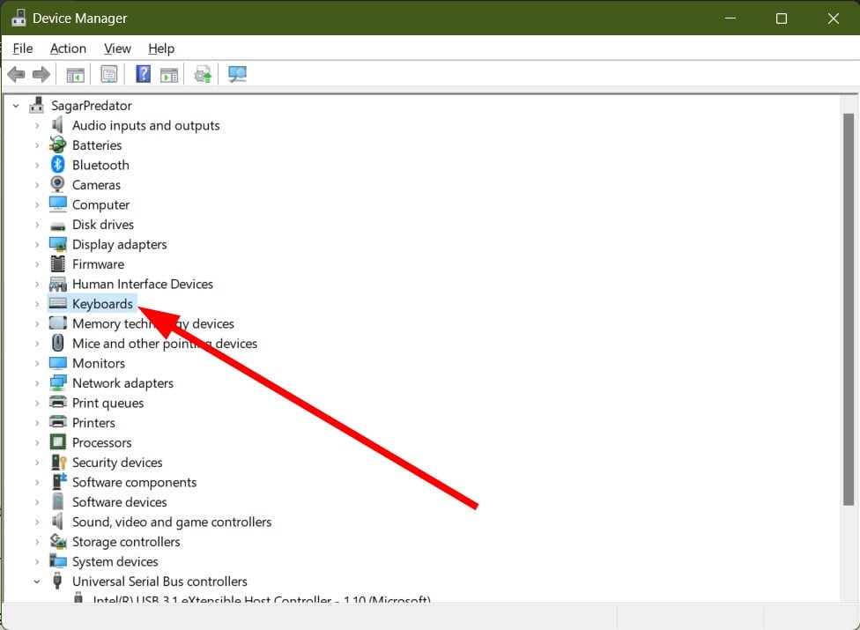Click the Human Interface Devices icon
This screenshot has height=630, width=860.
(x=57, y=284)
